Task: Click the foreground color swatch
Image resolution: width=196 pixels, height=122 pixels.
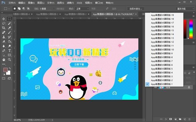Action: (x=6, y=70)
